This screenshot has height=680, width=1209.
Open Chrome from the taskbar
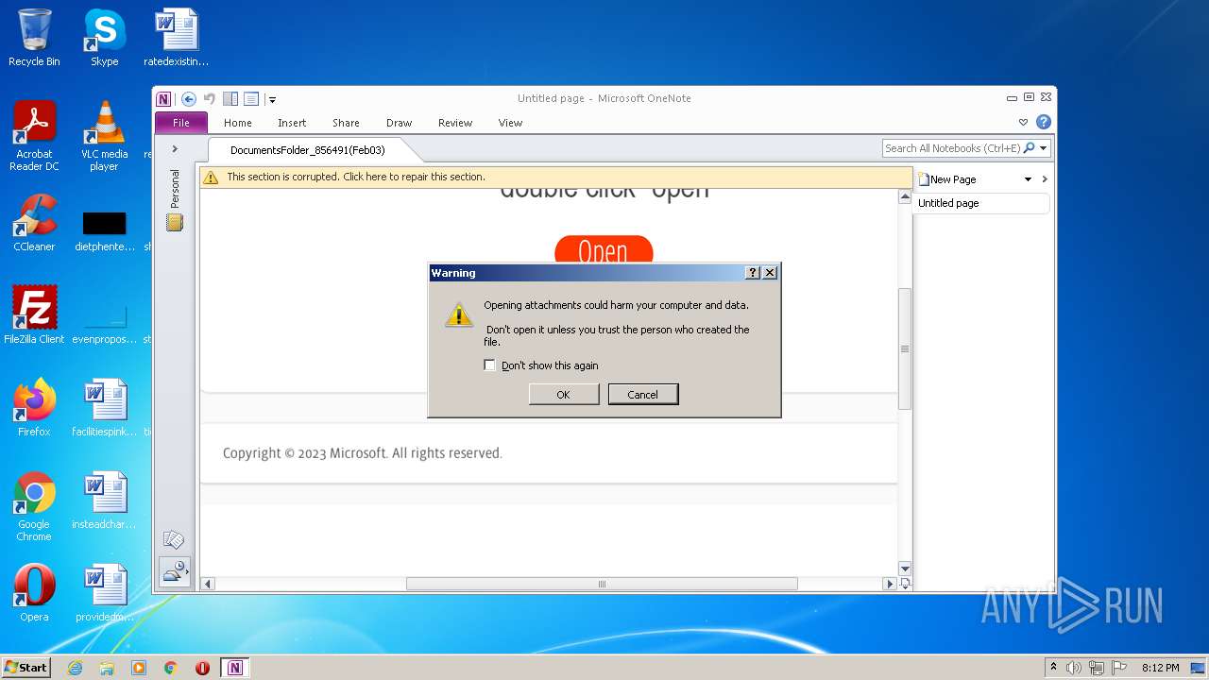point(171,668)
